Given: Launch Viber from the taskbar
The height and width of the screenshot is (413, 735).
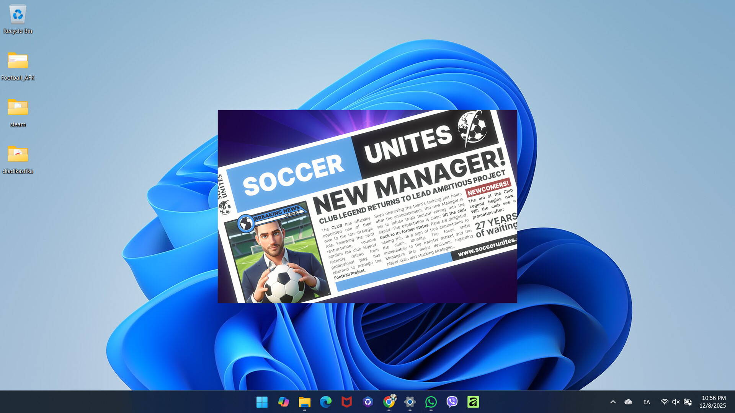Looking at the screenshot, I should [452, 402].
